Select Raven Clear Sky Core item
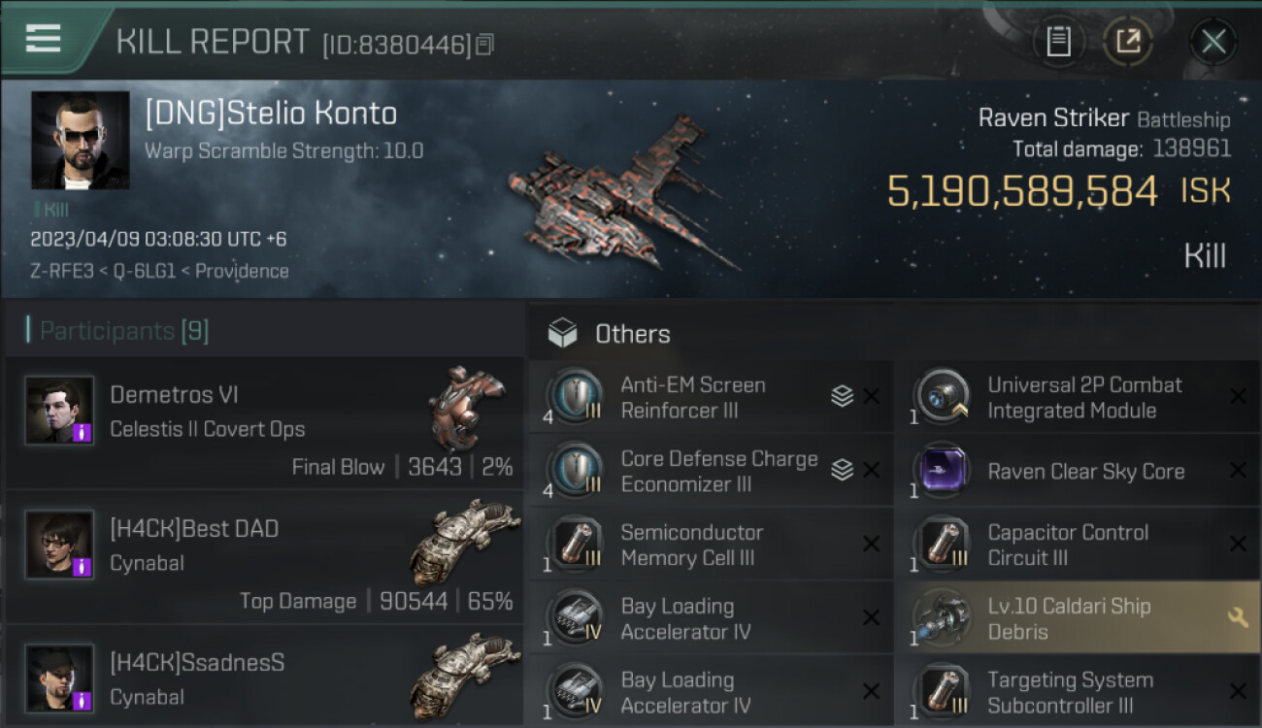The image size is (1262, 728). tap(1079, 471)
